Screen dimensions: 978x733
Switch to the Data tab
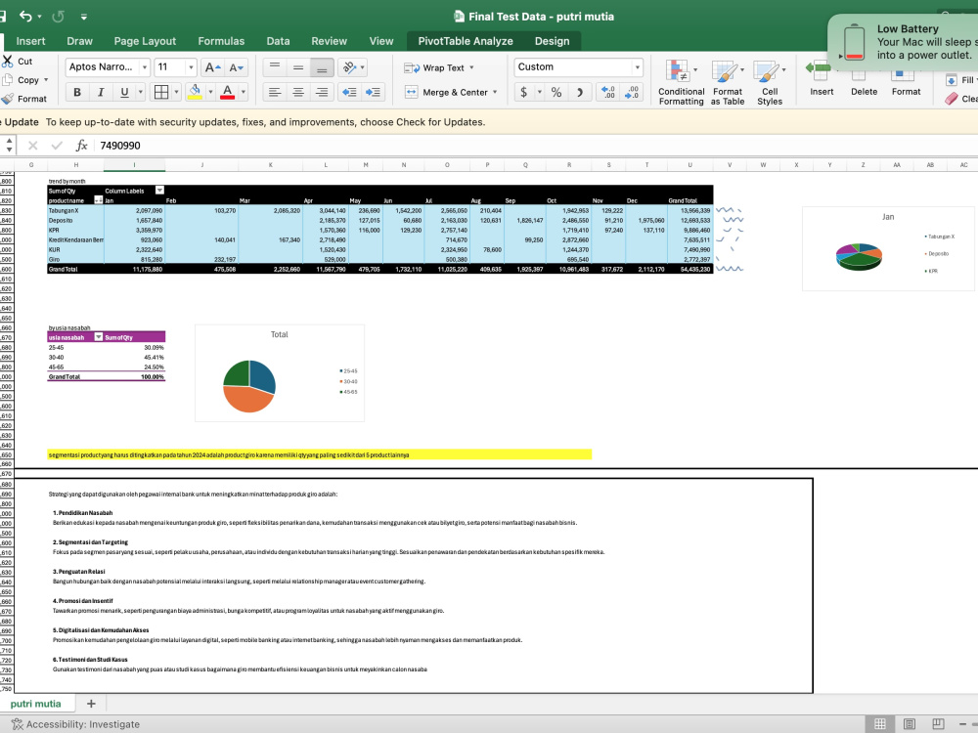(278, 41)
